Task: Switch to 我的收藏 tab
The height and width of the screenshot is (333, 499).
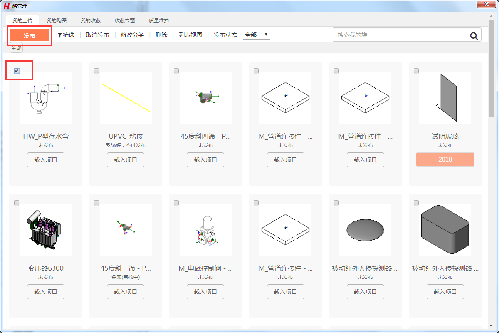Action: point(91,20)
